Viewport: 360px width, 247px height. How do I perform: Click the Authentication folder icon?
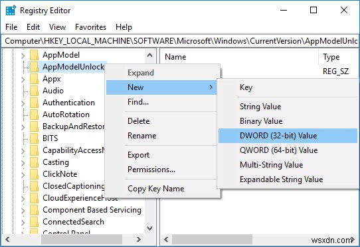(34, 103)
